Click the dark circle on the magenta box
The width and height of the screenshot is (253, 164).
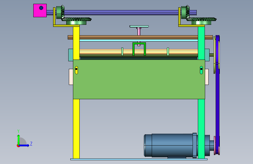pyautogui.click(x=41, y=8)
